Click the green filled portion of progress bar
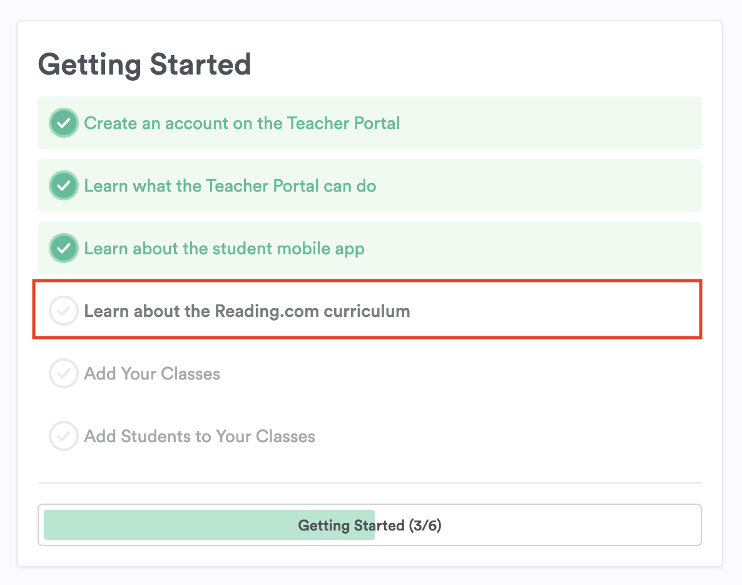The height and width of the screenshot is (585, 742). pos(169,525)
